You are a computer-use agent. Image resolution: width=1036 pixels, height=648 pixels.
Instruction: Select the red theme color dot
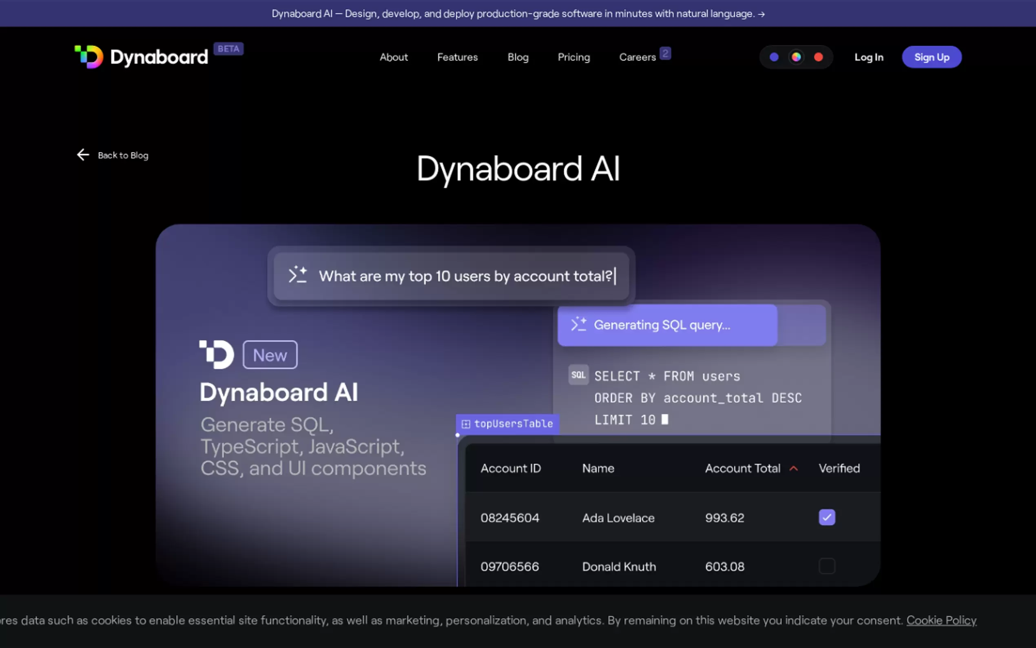819,57
